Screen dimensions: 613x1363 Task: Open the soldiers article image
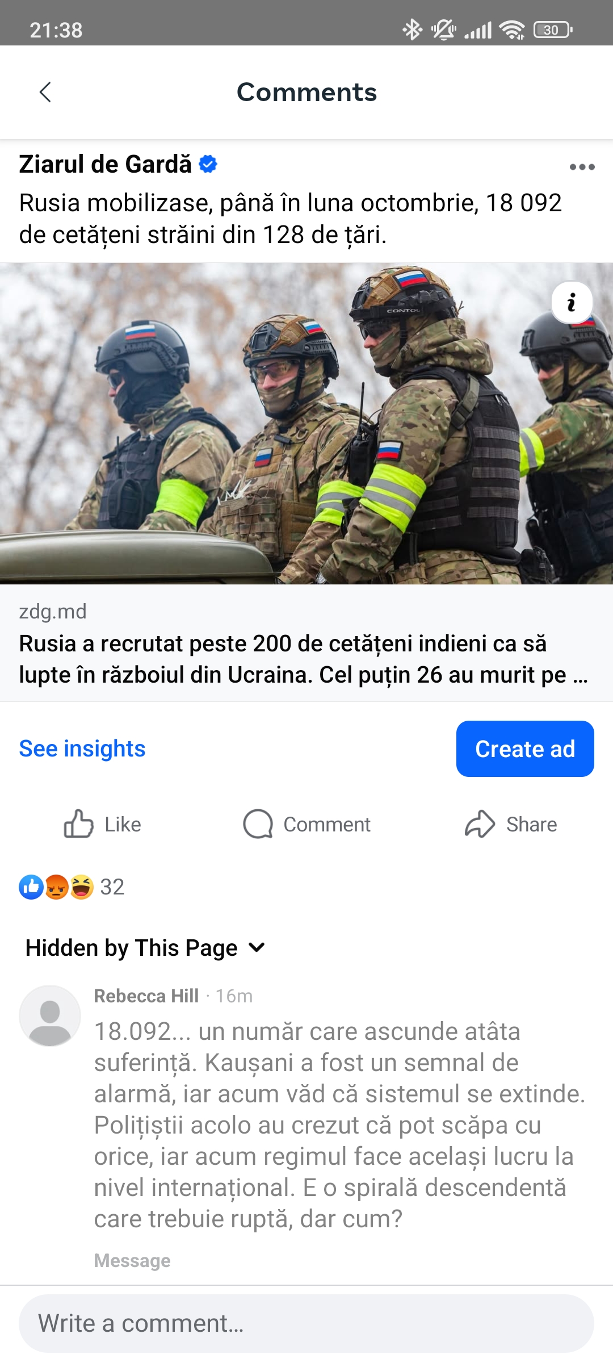coord(306,423)
